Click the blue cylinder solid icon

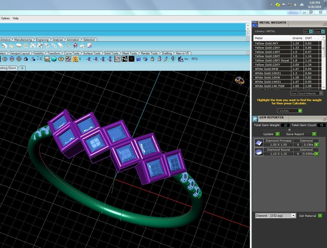138,59
